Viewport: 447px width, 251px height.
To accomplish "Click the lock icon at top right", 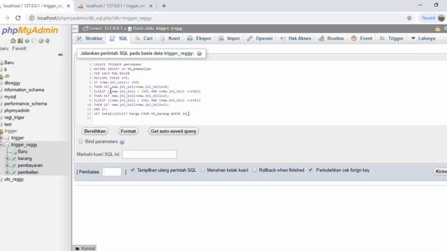I will [x=438, y=29].
